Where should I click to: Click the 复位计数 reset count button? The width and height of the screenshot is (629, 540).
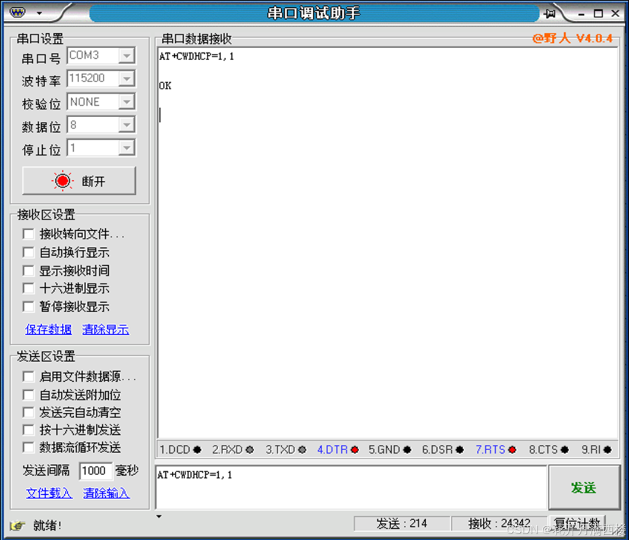click(577, 523)
